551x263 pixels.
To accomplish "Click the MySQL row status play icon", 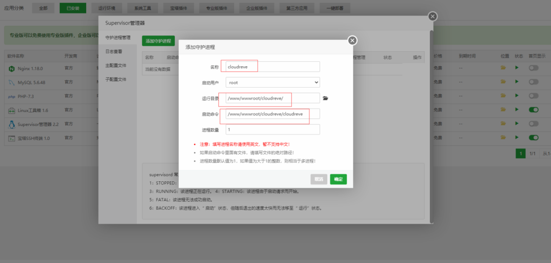I will coord(517,81).
